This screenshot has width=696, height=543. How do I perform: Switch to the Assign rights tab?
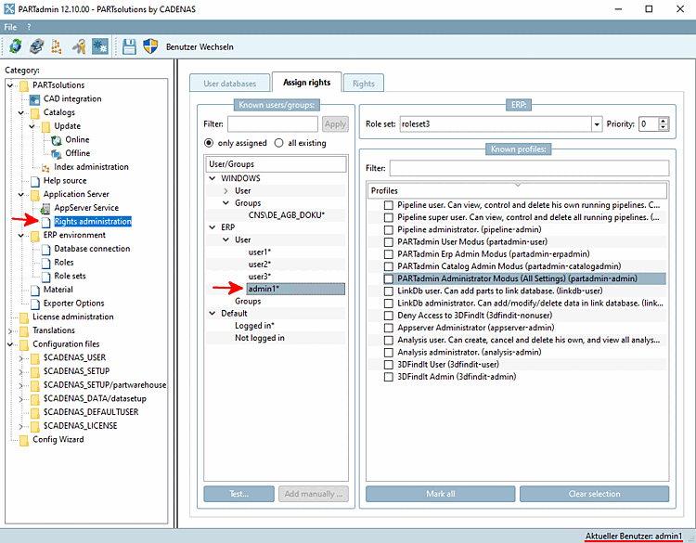click(x=307, y=82)
